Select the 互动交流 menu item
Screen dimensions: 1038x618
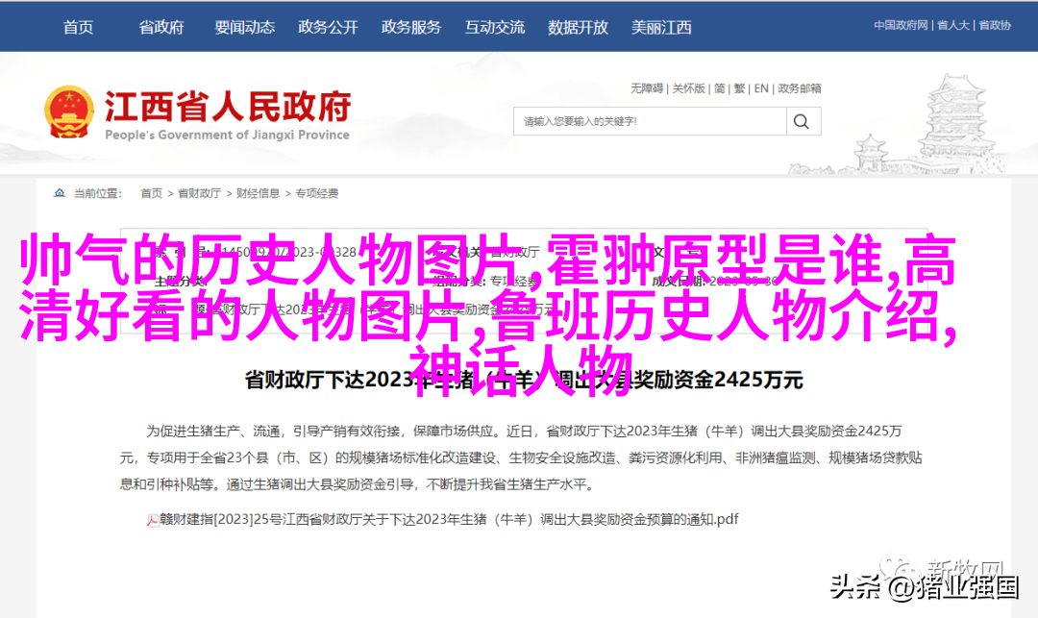[495, 27]
